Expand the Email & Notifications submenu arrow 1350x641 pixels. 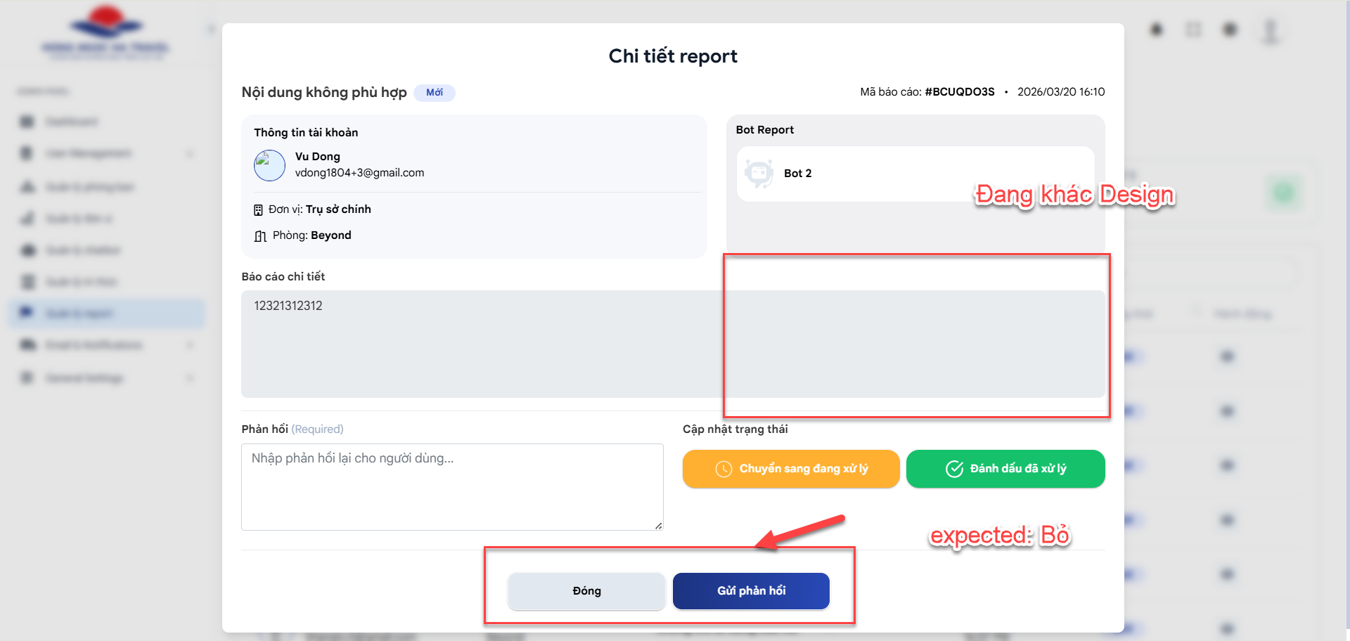click(190, 345)
